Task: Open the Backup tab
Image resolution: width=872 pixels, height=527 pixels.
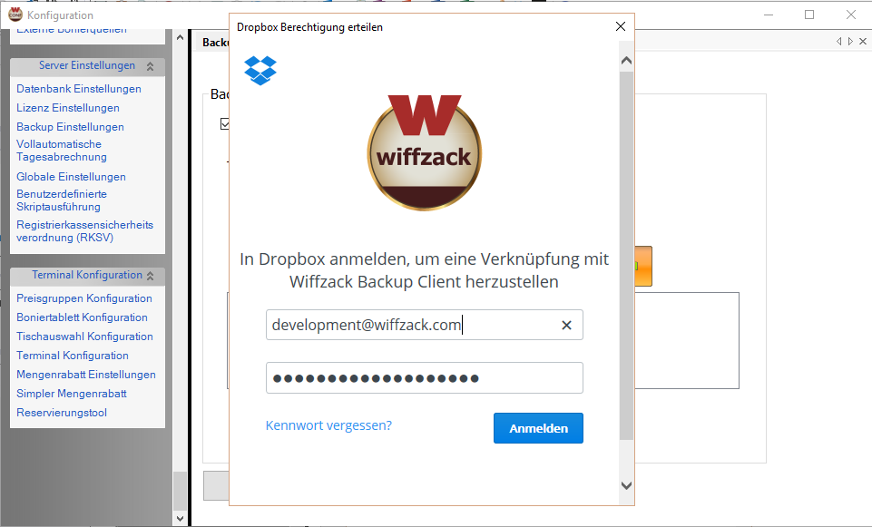Action: [x=214, y=43]
